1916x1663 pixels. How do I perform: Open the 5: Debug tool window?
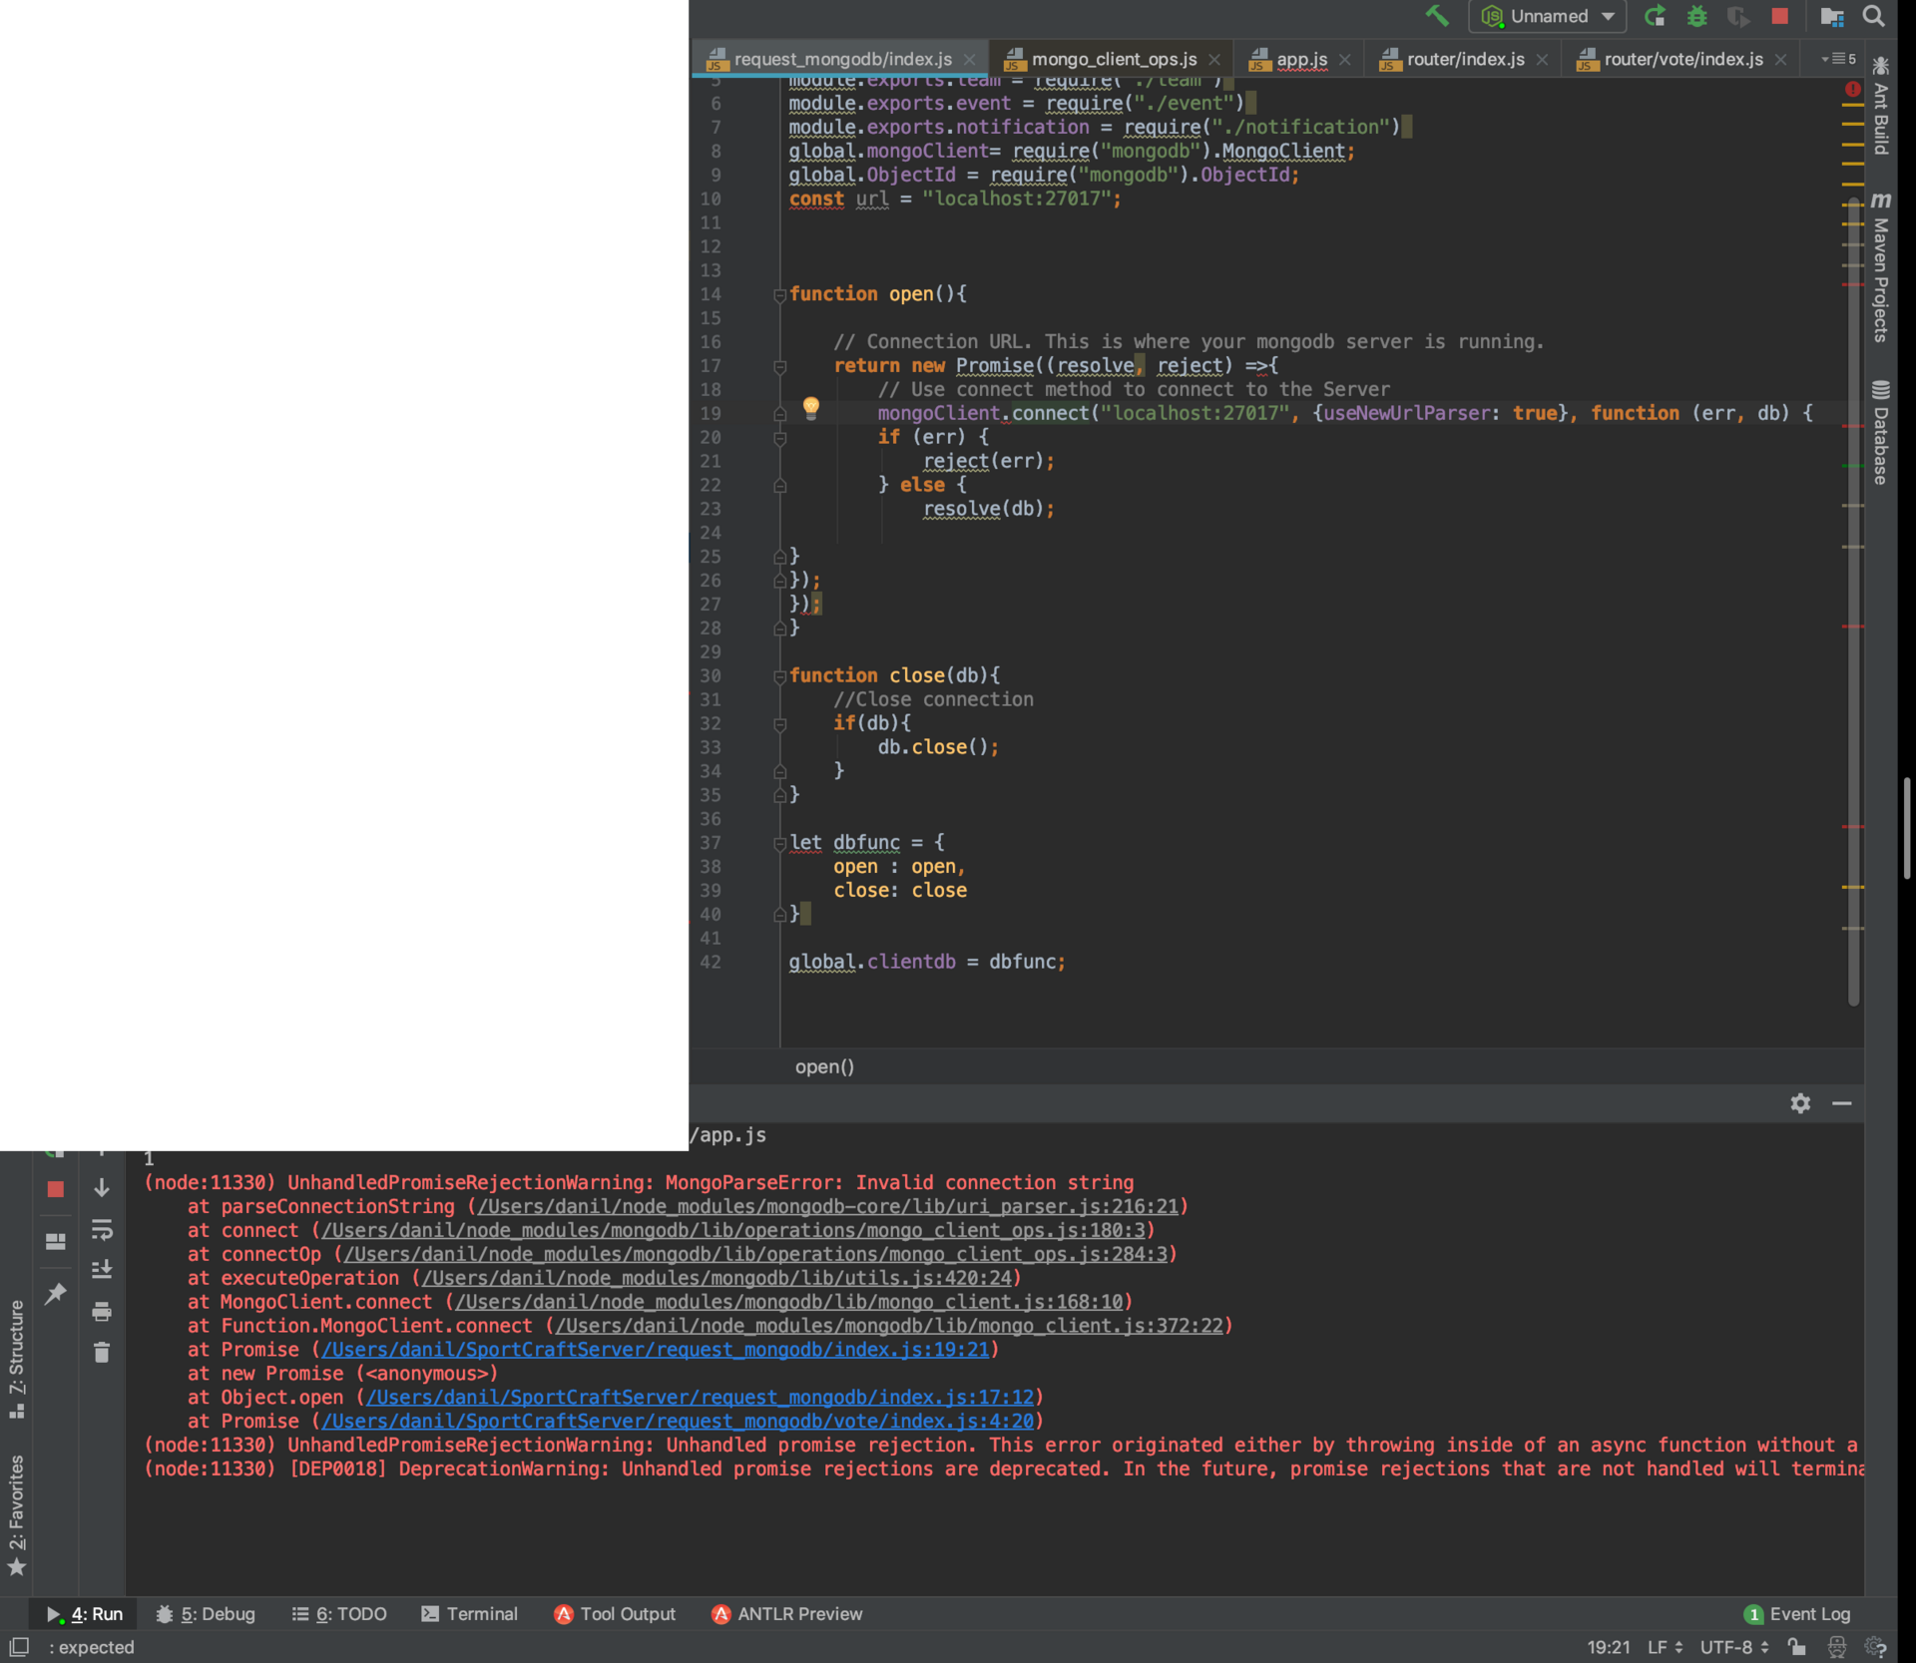(206, 1614)
